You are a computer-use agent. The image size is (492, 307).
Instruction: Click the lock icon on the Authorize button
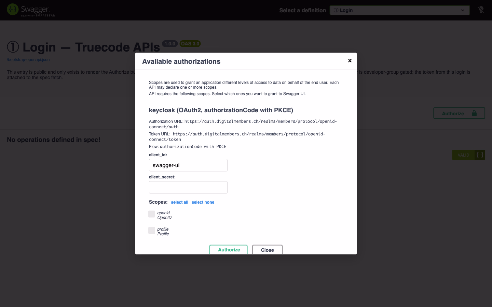click(474, 113)
